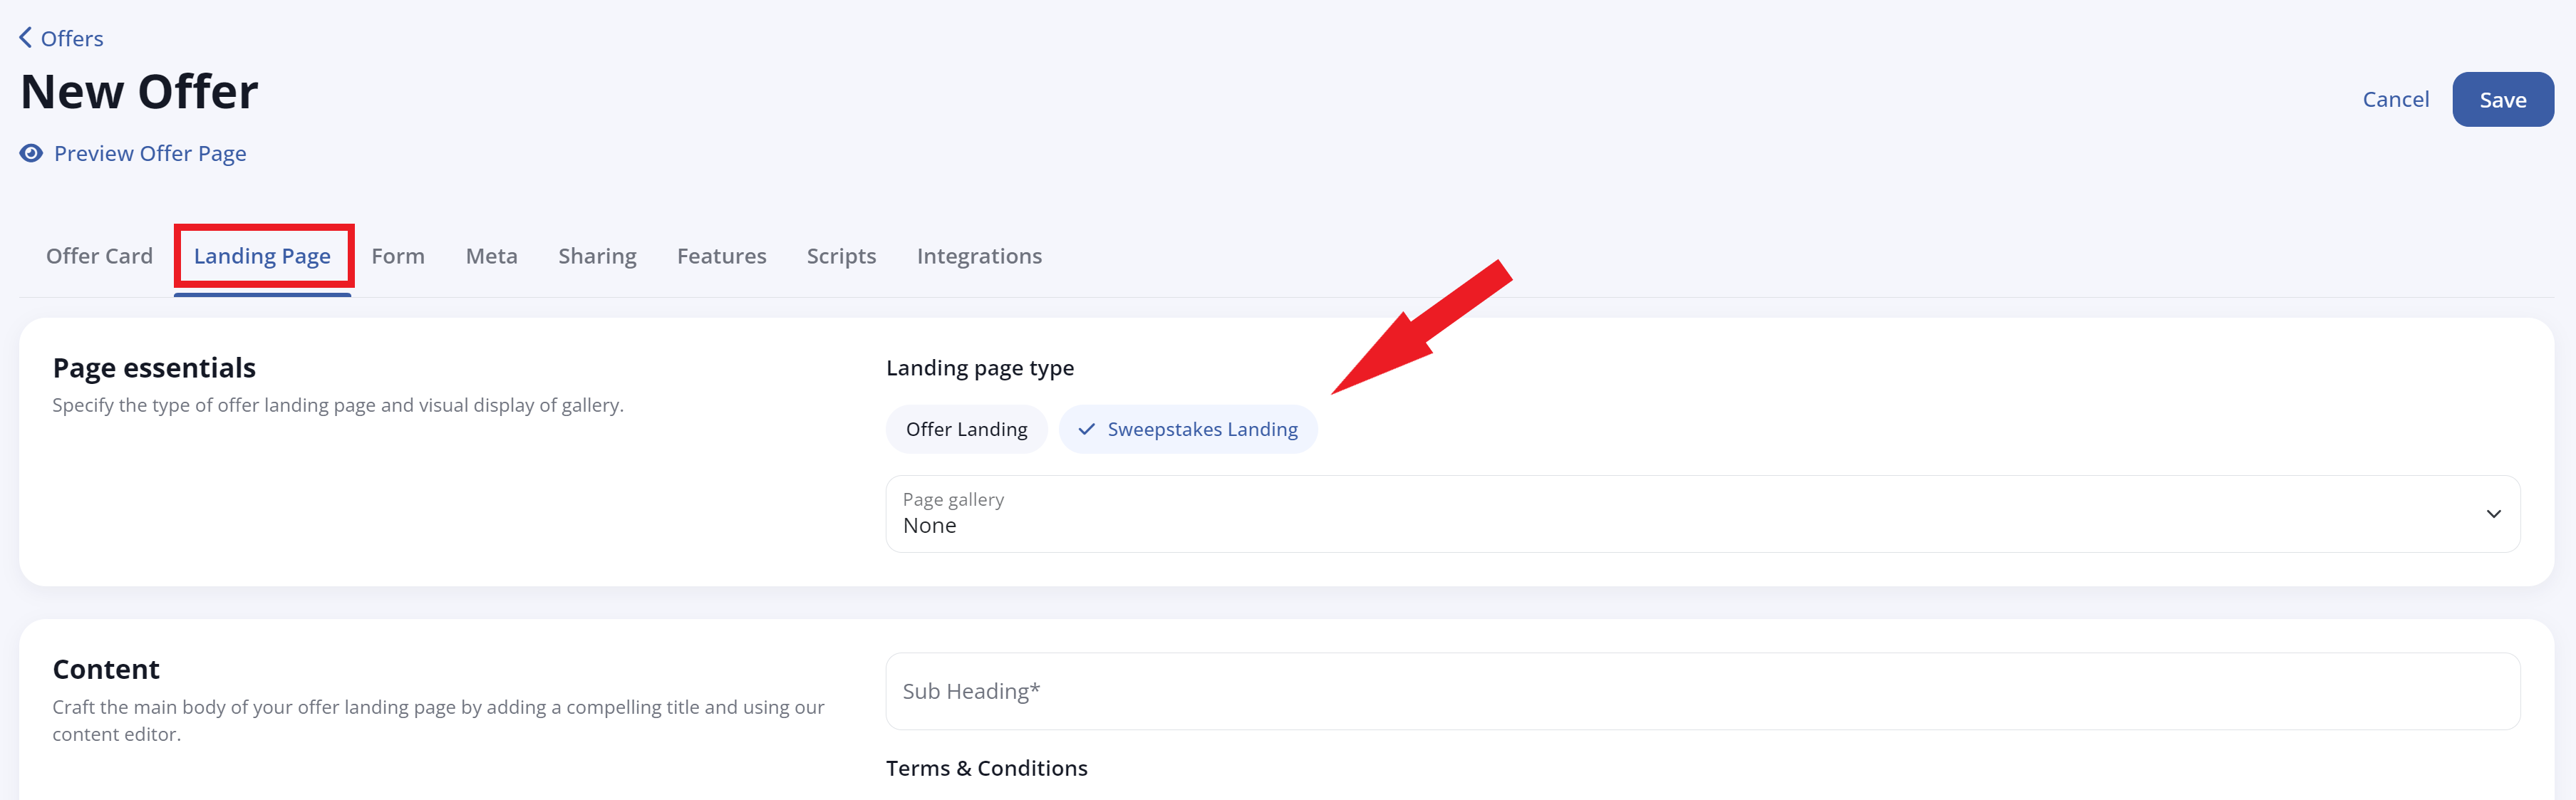The image size is (2576, 800).
Task: Save the new offer
Action: click(x=2503, y=99)
